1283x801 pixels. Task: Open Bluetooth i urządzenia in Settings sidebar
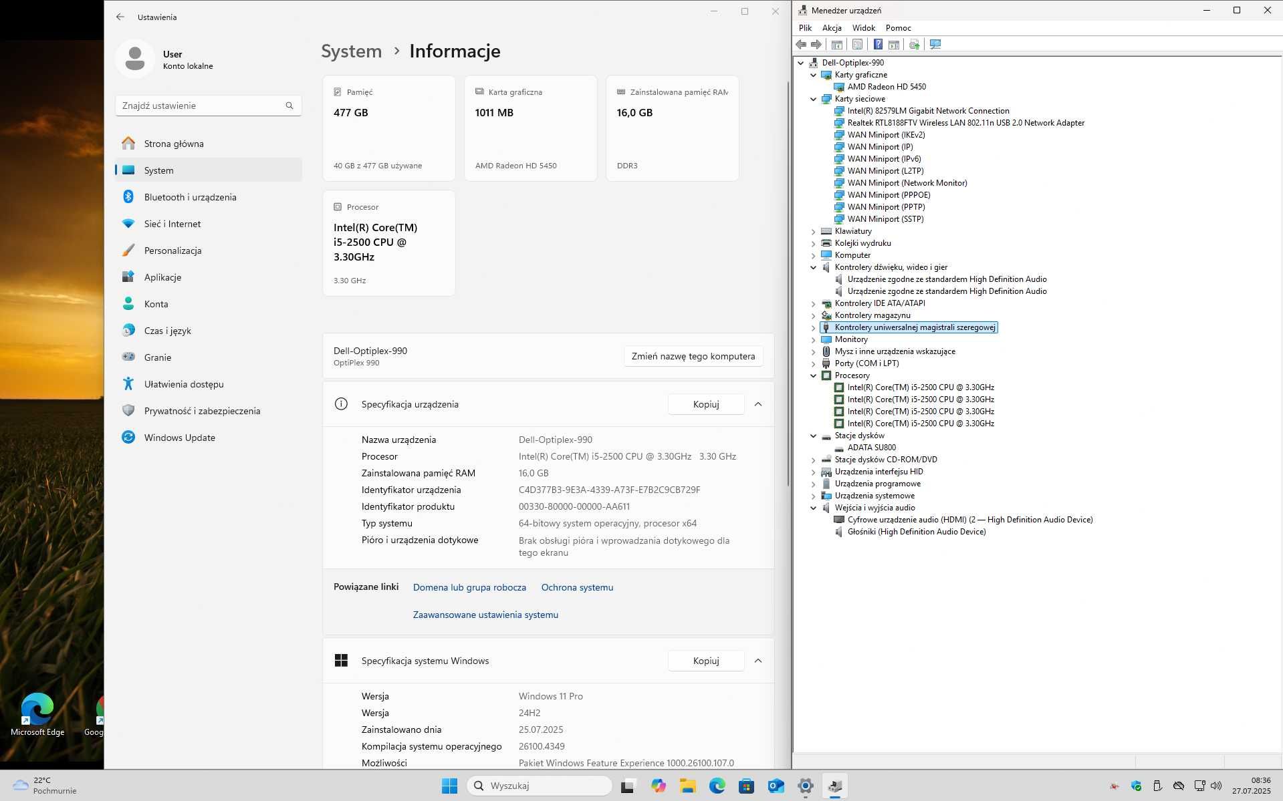pyautogui.click(x=209, y=197)
